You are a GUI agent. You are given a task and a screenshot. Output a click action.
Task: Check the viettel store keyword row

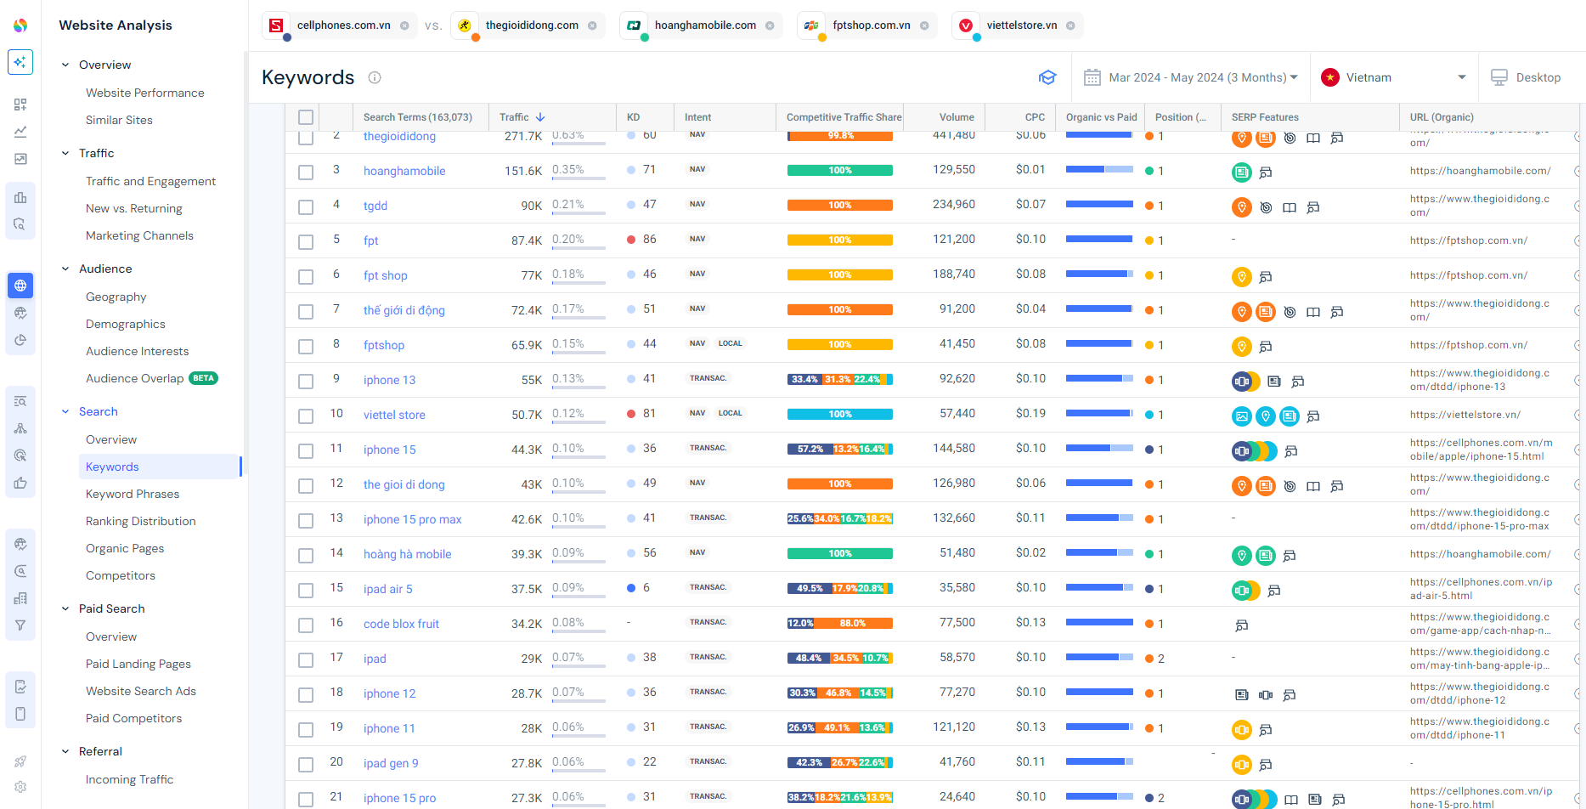pos(306,416)
